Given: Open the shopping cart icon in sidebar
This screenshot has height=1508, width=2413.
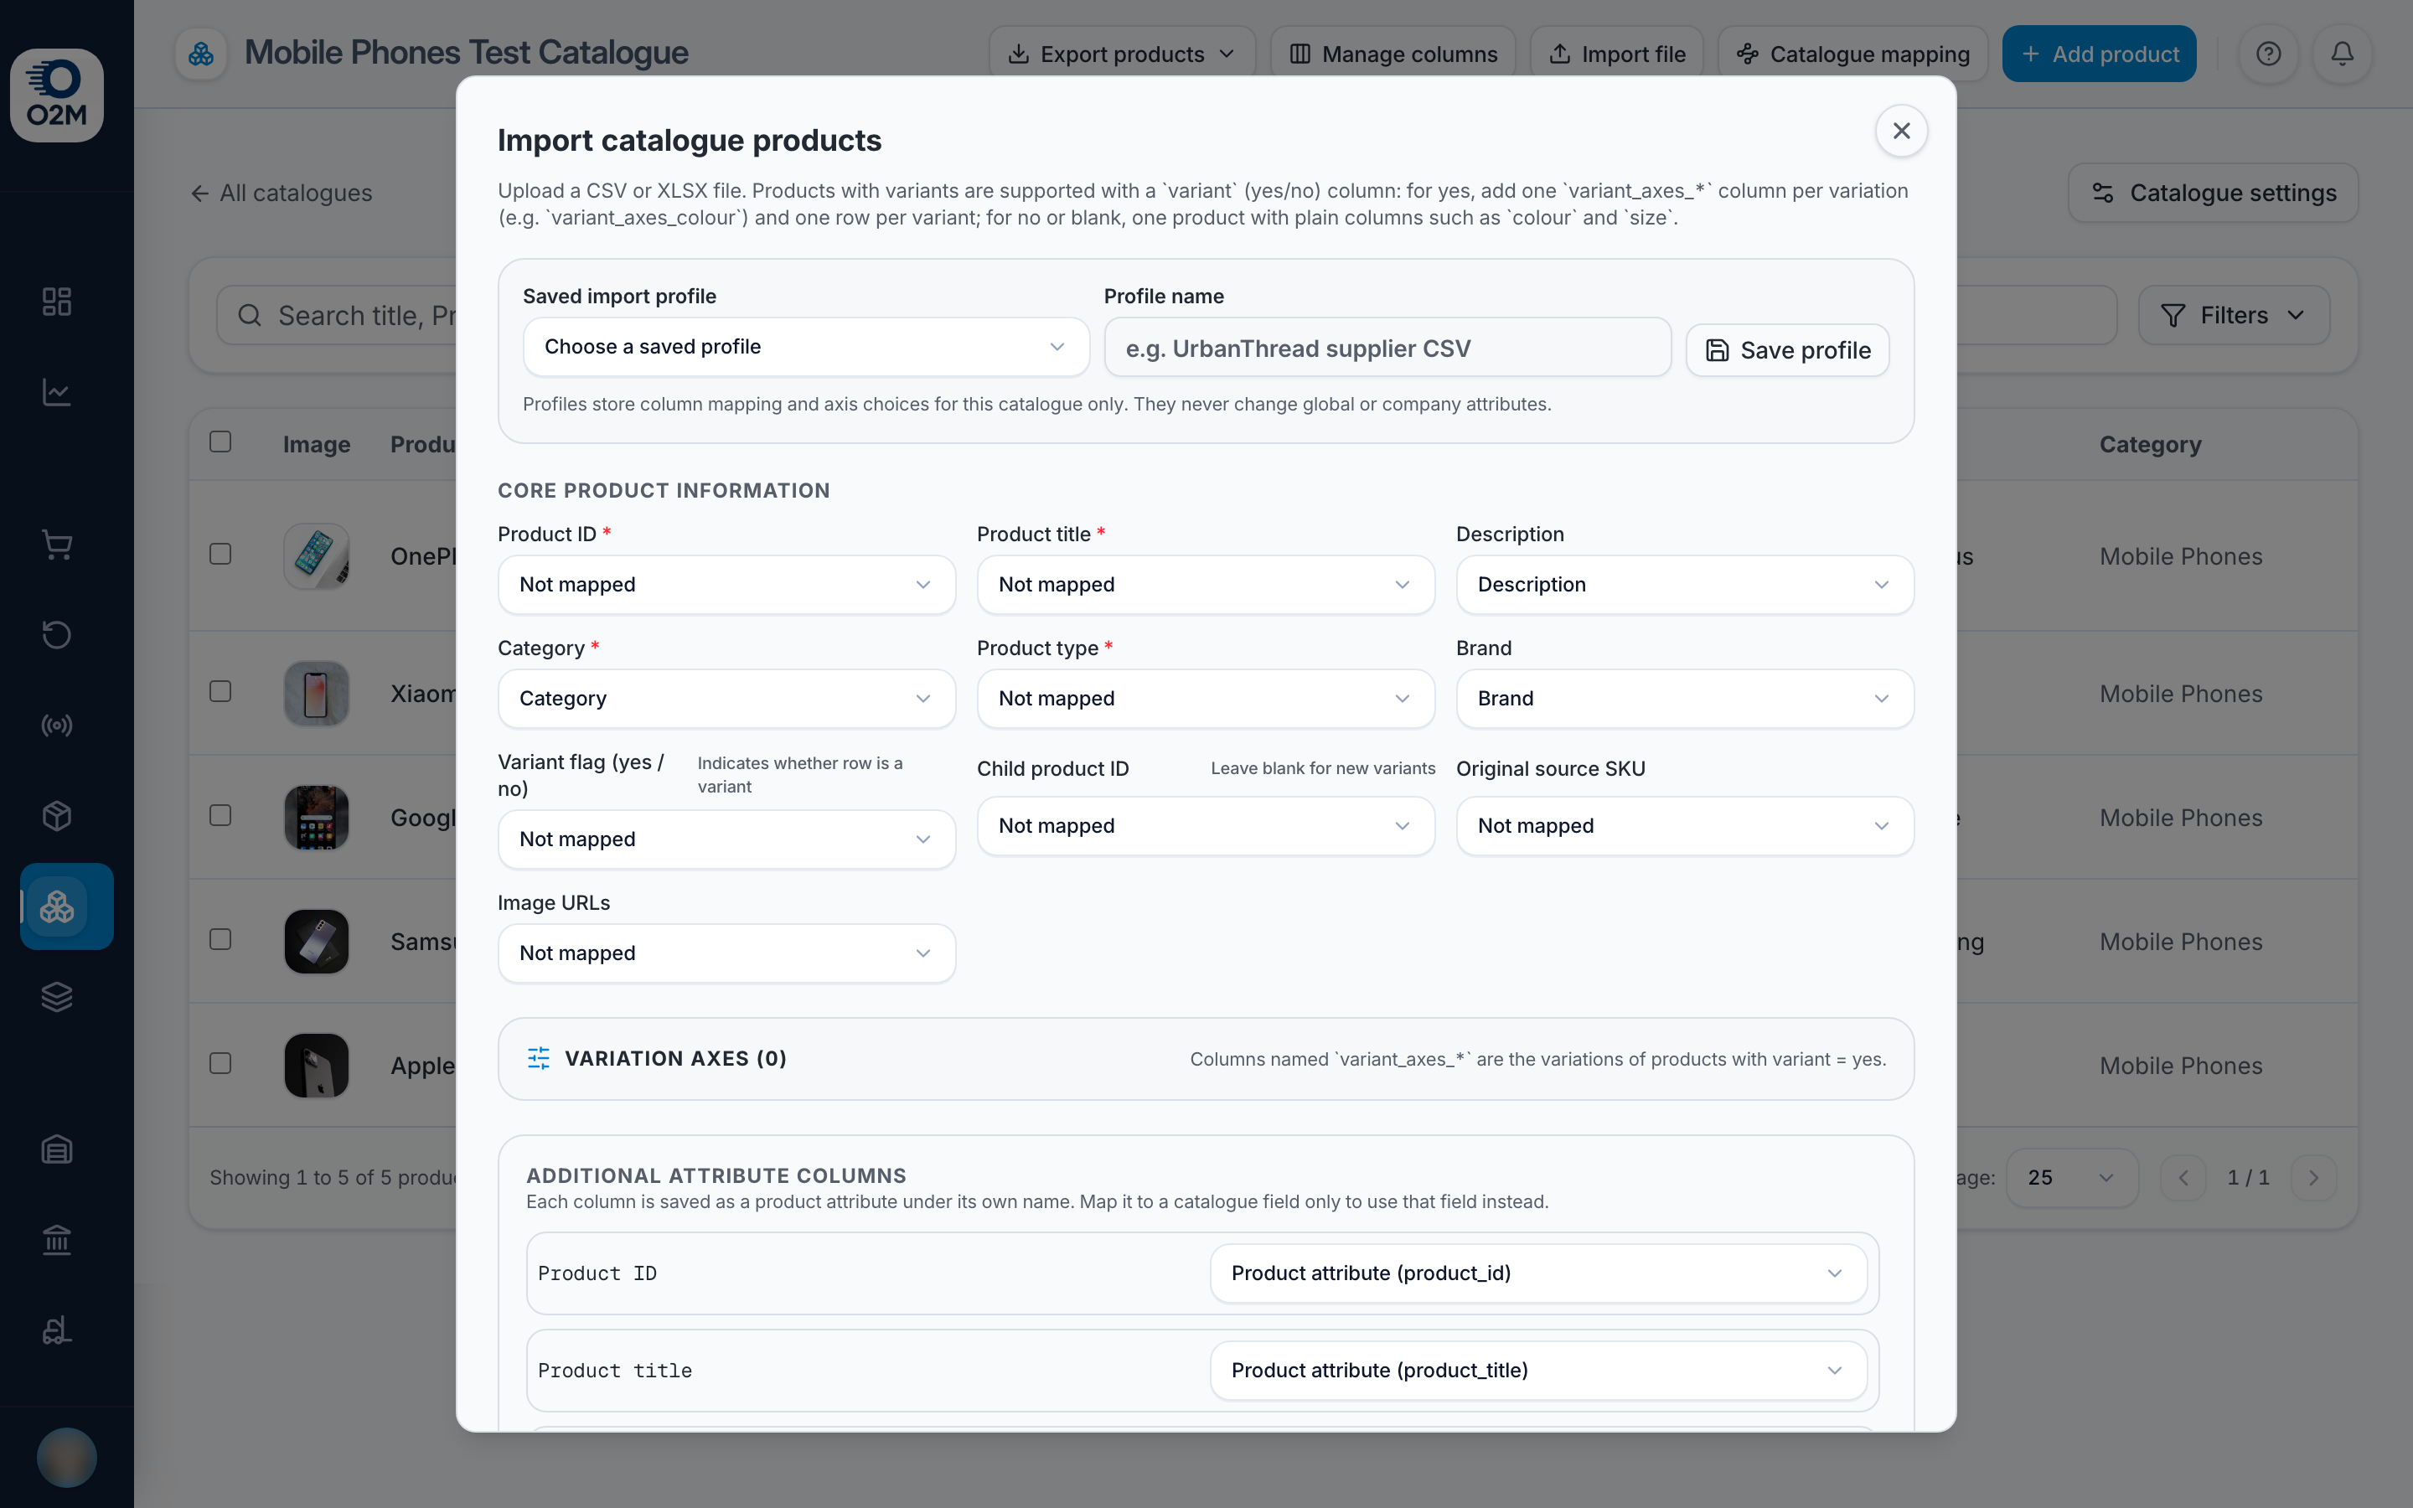Looking at the screenshot, I should (57, 544).
